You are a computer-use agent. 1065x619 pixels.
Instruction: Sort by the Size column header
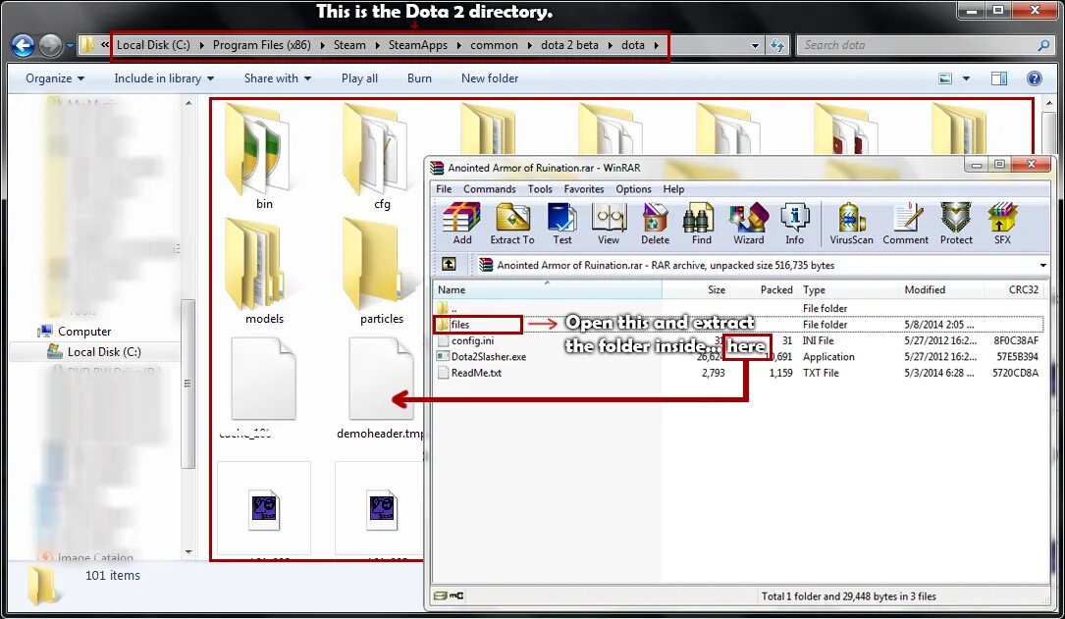click(696, 289)
